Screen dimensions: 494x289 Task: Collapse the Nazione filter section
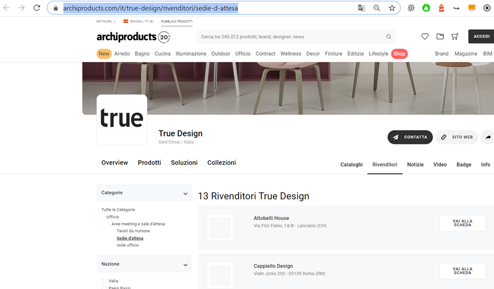185,264
